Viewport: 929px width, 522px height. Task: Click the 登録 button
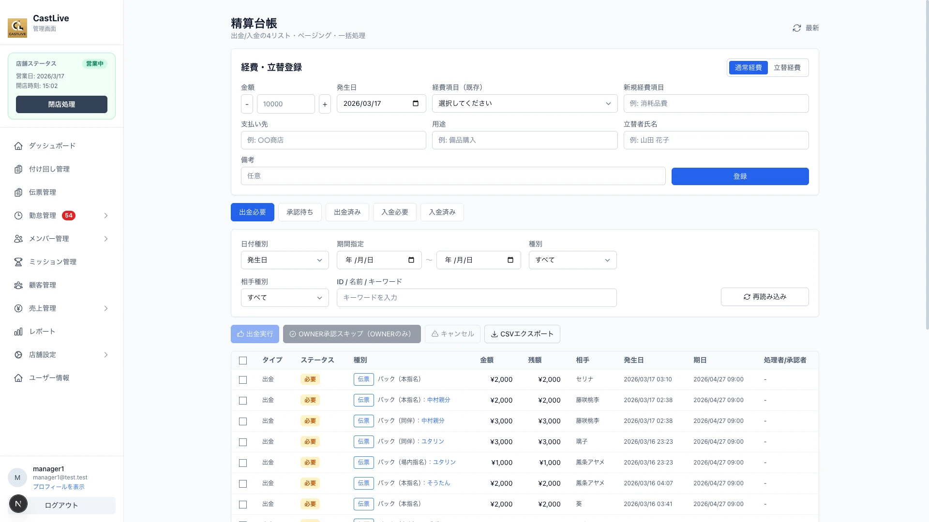pos(740,176)
